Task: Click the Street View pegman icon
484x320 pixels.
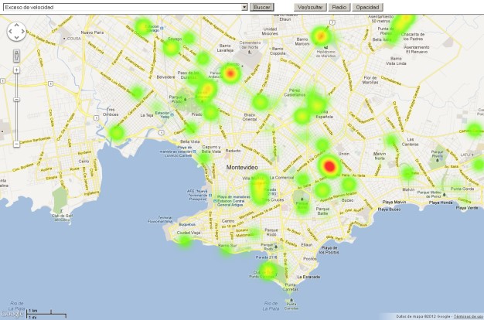Action: click(x=16, y=56)
